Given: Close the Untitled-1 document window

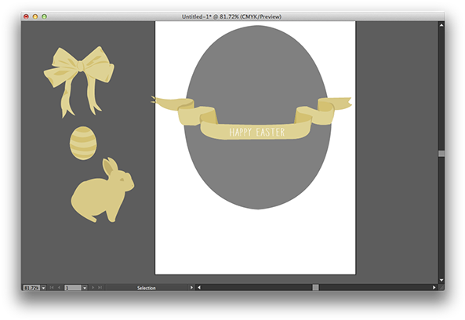Looking at the screenshot, I should tap(26, 16).
